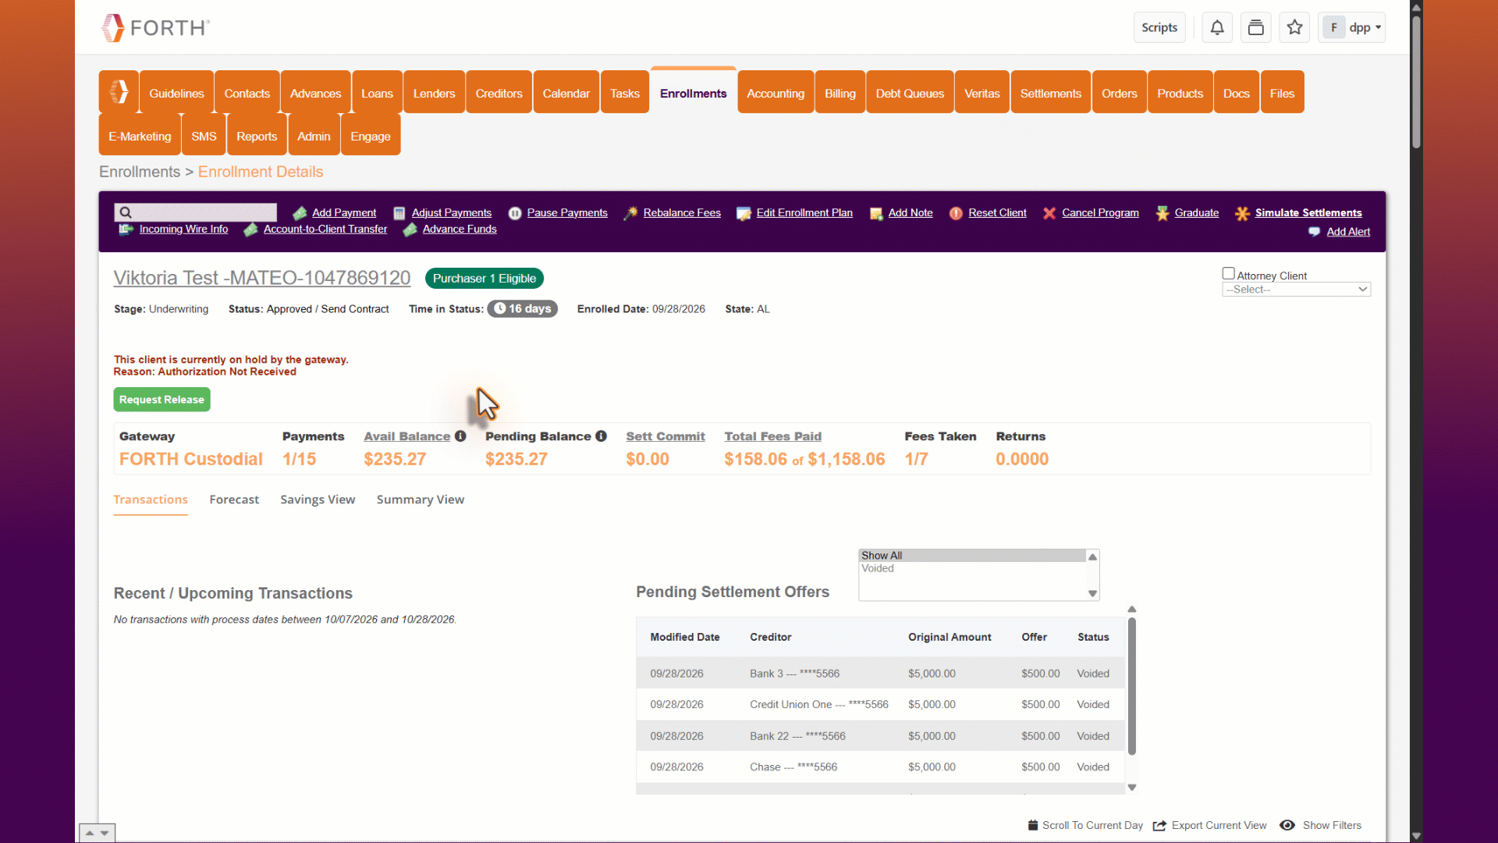Viewport: 1498px width, 843px height.
Task: Click Export Current View
Action: click(x=1210, y=825)
